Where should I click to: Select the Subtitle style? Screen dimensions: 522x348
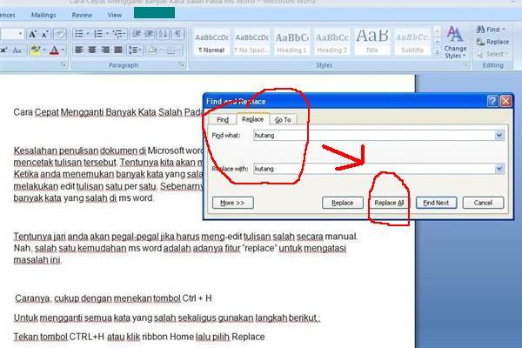pos(412,42)
